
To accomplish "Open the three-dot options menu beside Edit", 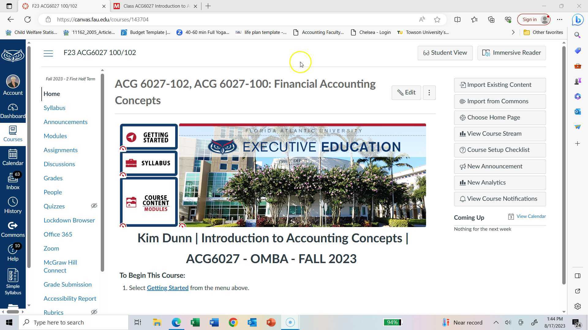I will [x=429, y=93].
